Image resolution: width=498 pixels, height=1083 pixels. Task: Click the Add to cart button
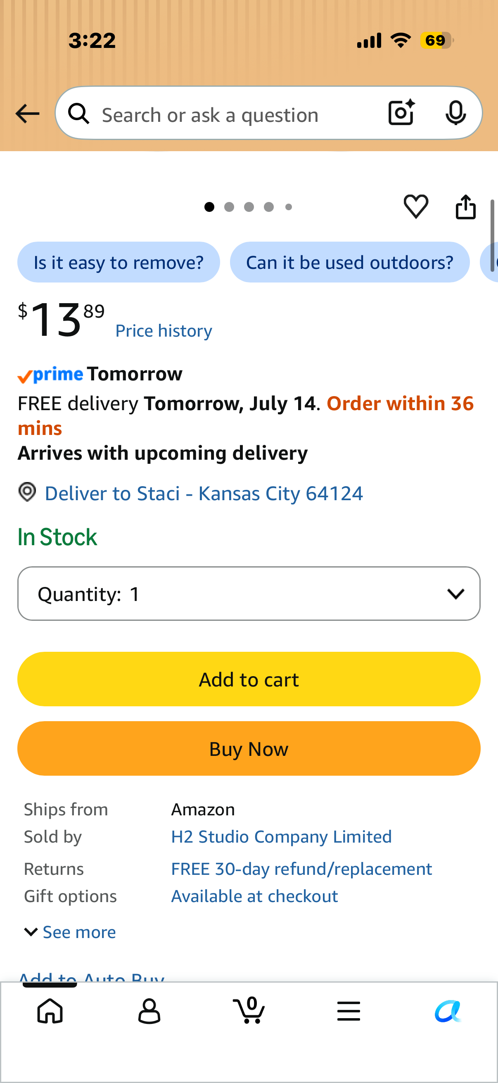tap(249, 679)
